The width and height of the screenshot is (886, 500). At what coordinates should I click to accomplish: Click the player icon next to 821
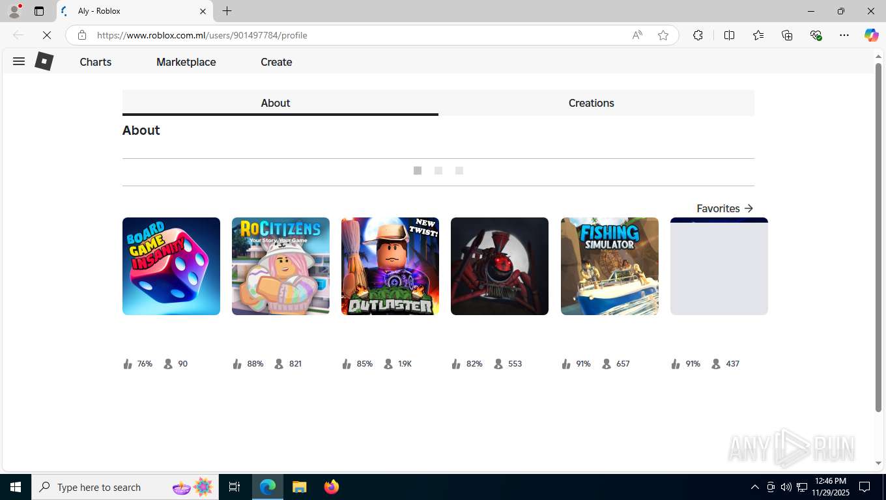click(279, 364)
